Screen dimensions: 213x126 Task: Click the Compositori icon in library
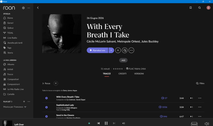click(x=5, y=79)
